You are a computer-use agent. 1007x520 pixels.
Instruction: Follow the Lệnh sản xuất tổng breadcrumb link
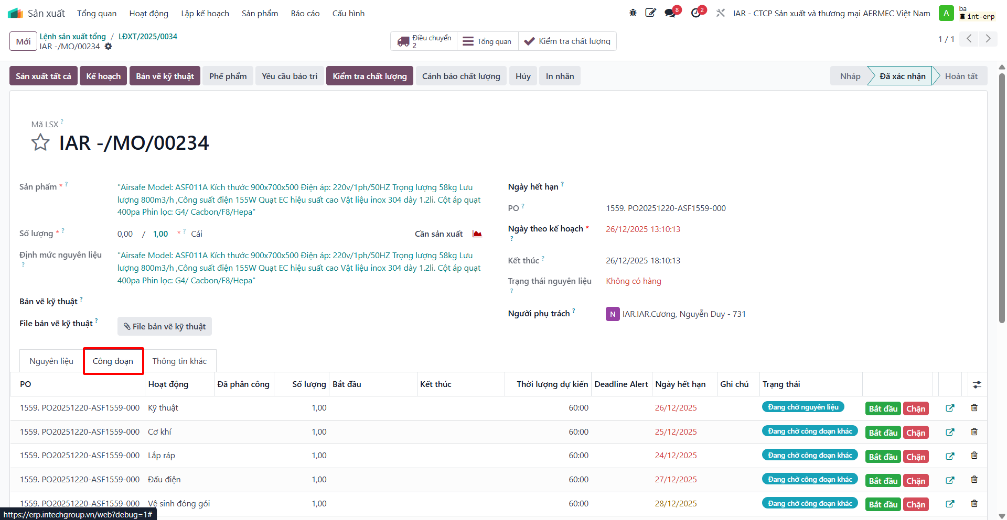pos(73,36)
